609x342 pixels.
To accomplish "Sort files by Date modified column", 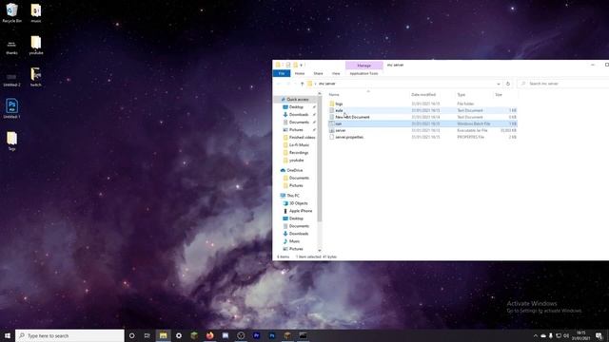I will pos(433,95).
